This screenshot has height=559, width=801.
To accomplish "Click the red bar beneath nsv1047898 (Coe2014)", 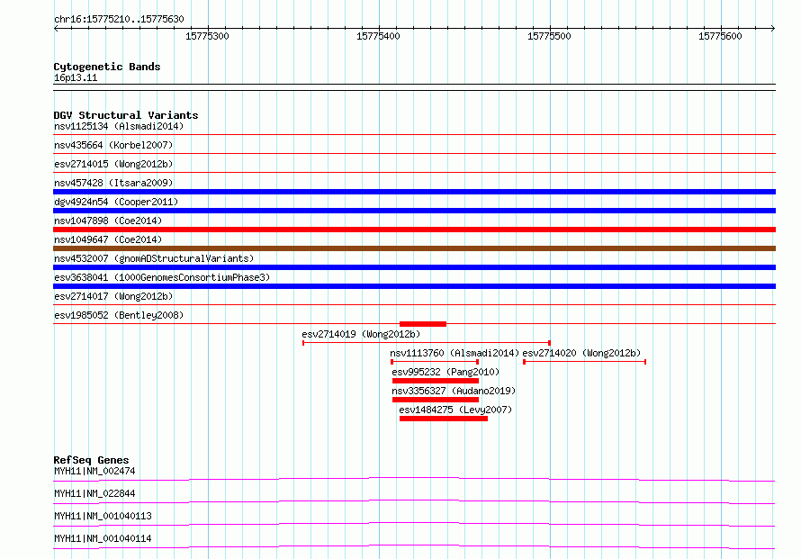I will (x=414, y=230).
